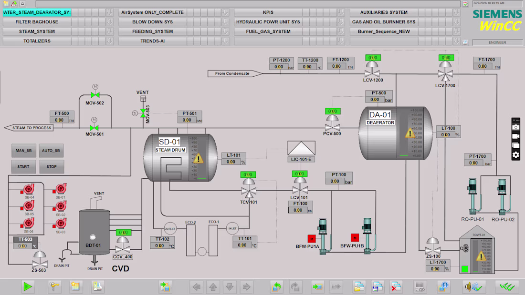The width and height of the screenshot is (525, 295).
Task: Expand the TOTALIZERS dropdown arrow
Action: point(109,41)
